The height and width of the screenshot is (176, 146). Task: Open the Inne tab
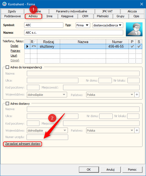[49, 16]
